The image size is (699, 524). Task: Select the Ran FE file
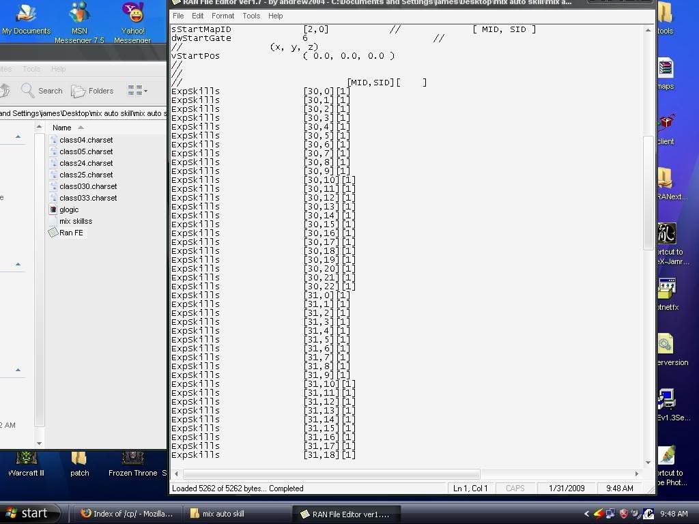click(x=70, y=233)
